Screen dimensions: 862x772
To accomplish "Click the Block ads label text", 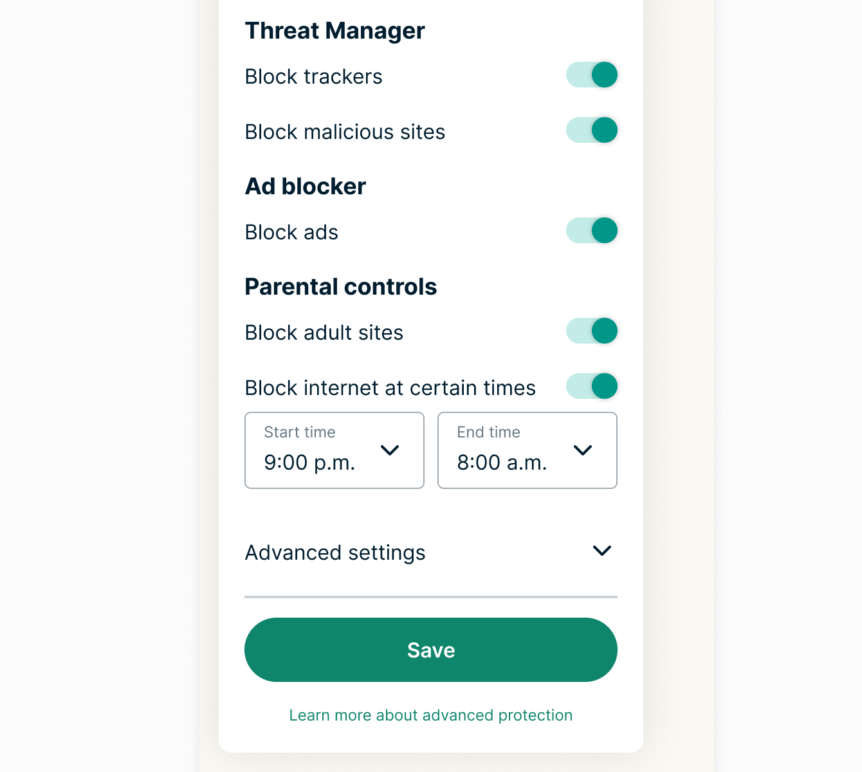I will 291,232.
